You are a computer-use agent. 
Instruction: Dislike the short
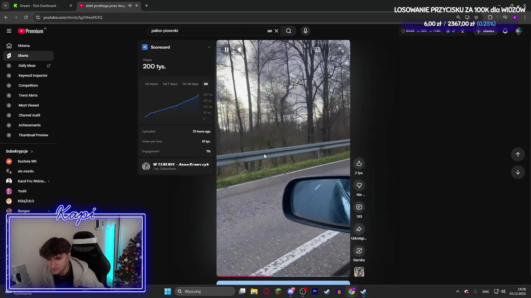click(x=359, y=185)
